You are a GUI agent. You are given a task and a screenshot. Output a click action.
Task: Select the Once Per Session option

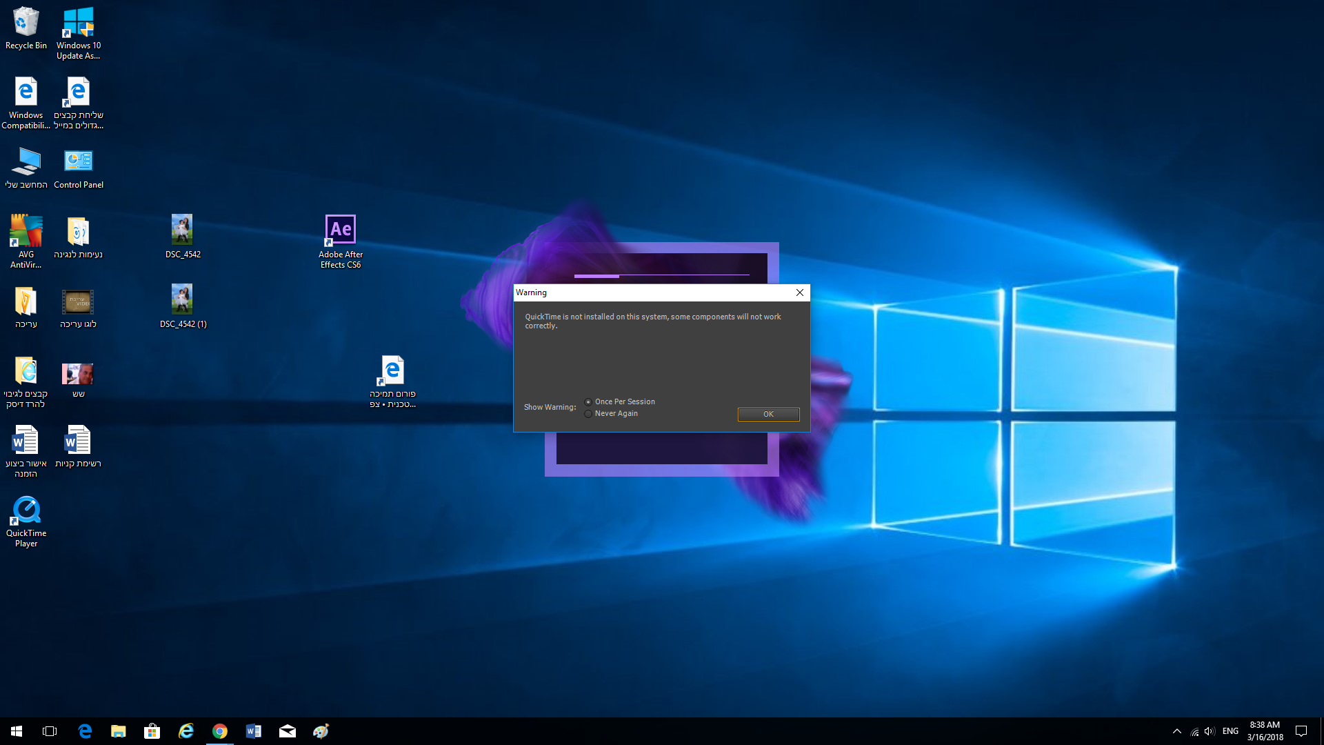(x=588, y=402)
